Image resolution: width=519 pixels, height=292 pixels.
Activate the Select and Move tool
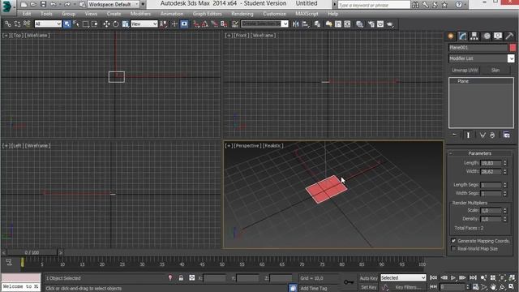(x=106, y=24)
